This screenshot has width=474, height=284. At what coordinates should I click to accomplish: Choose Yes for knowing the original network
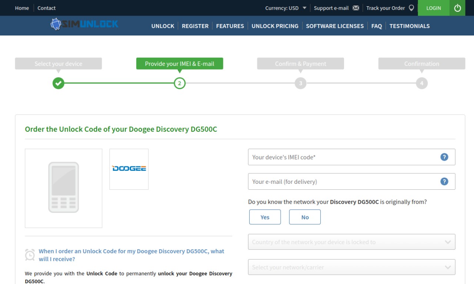(265, 217)
